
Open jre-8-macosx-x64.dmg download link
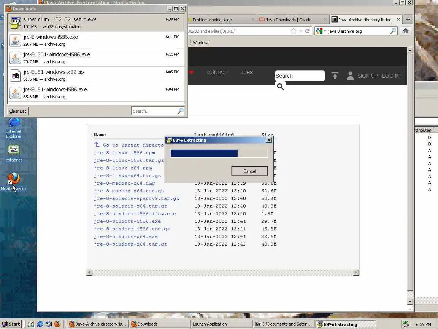124,183
